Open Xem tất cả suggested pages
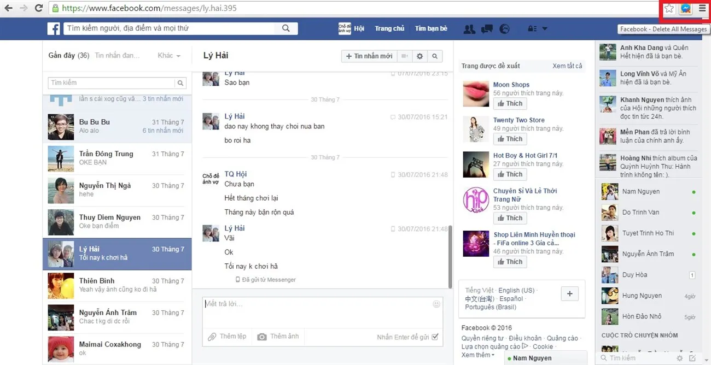 pos(568,66)
